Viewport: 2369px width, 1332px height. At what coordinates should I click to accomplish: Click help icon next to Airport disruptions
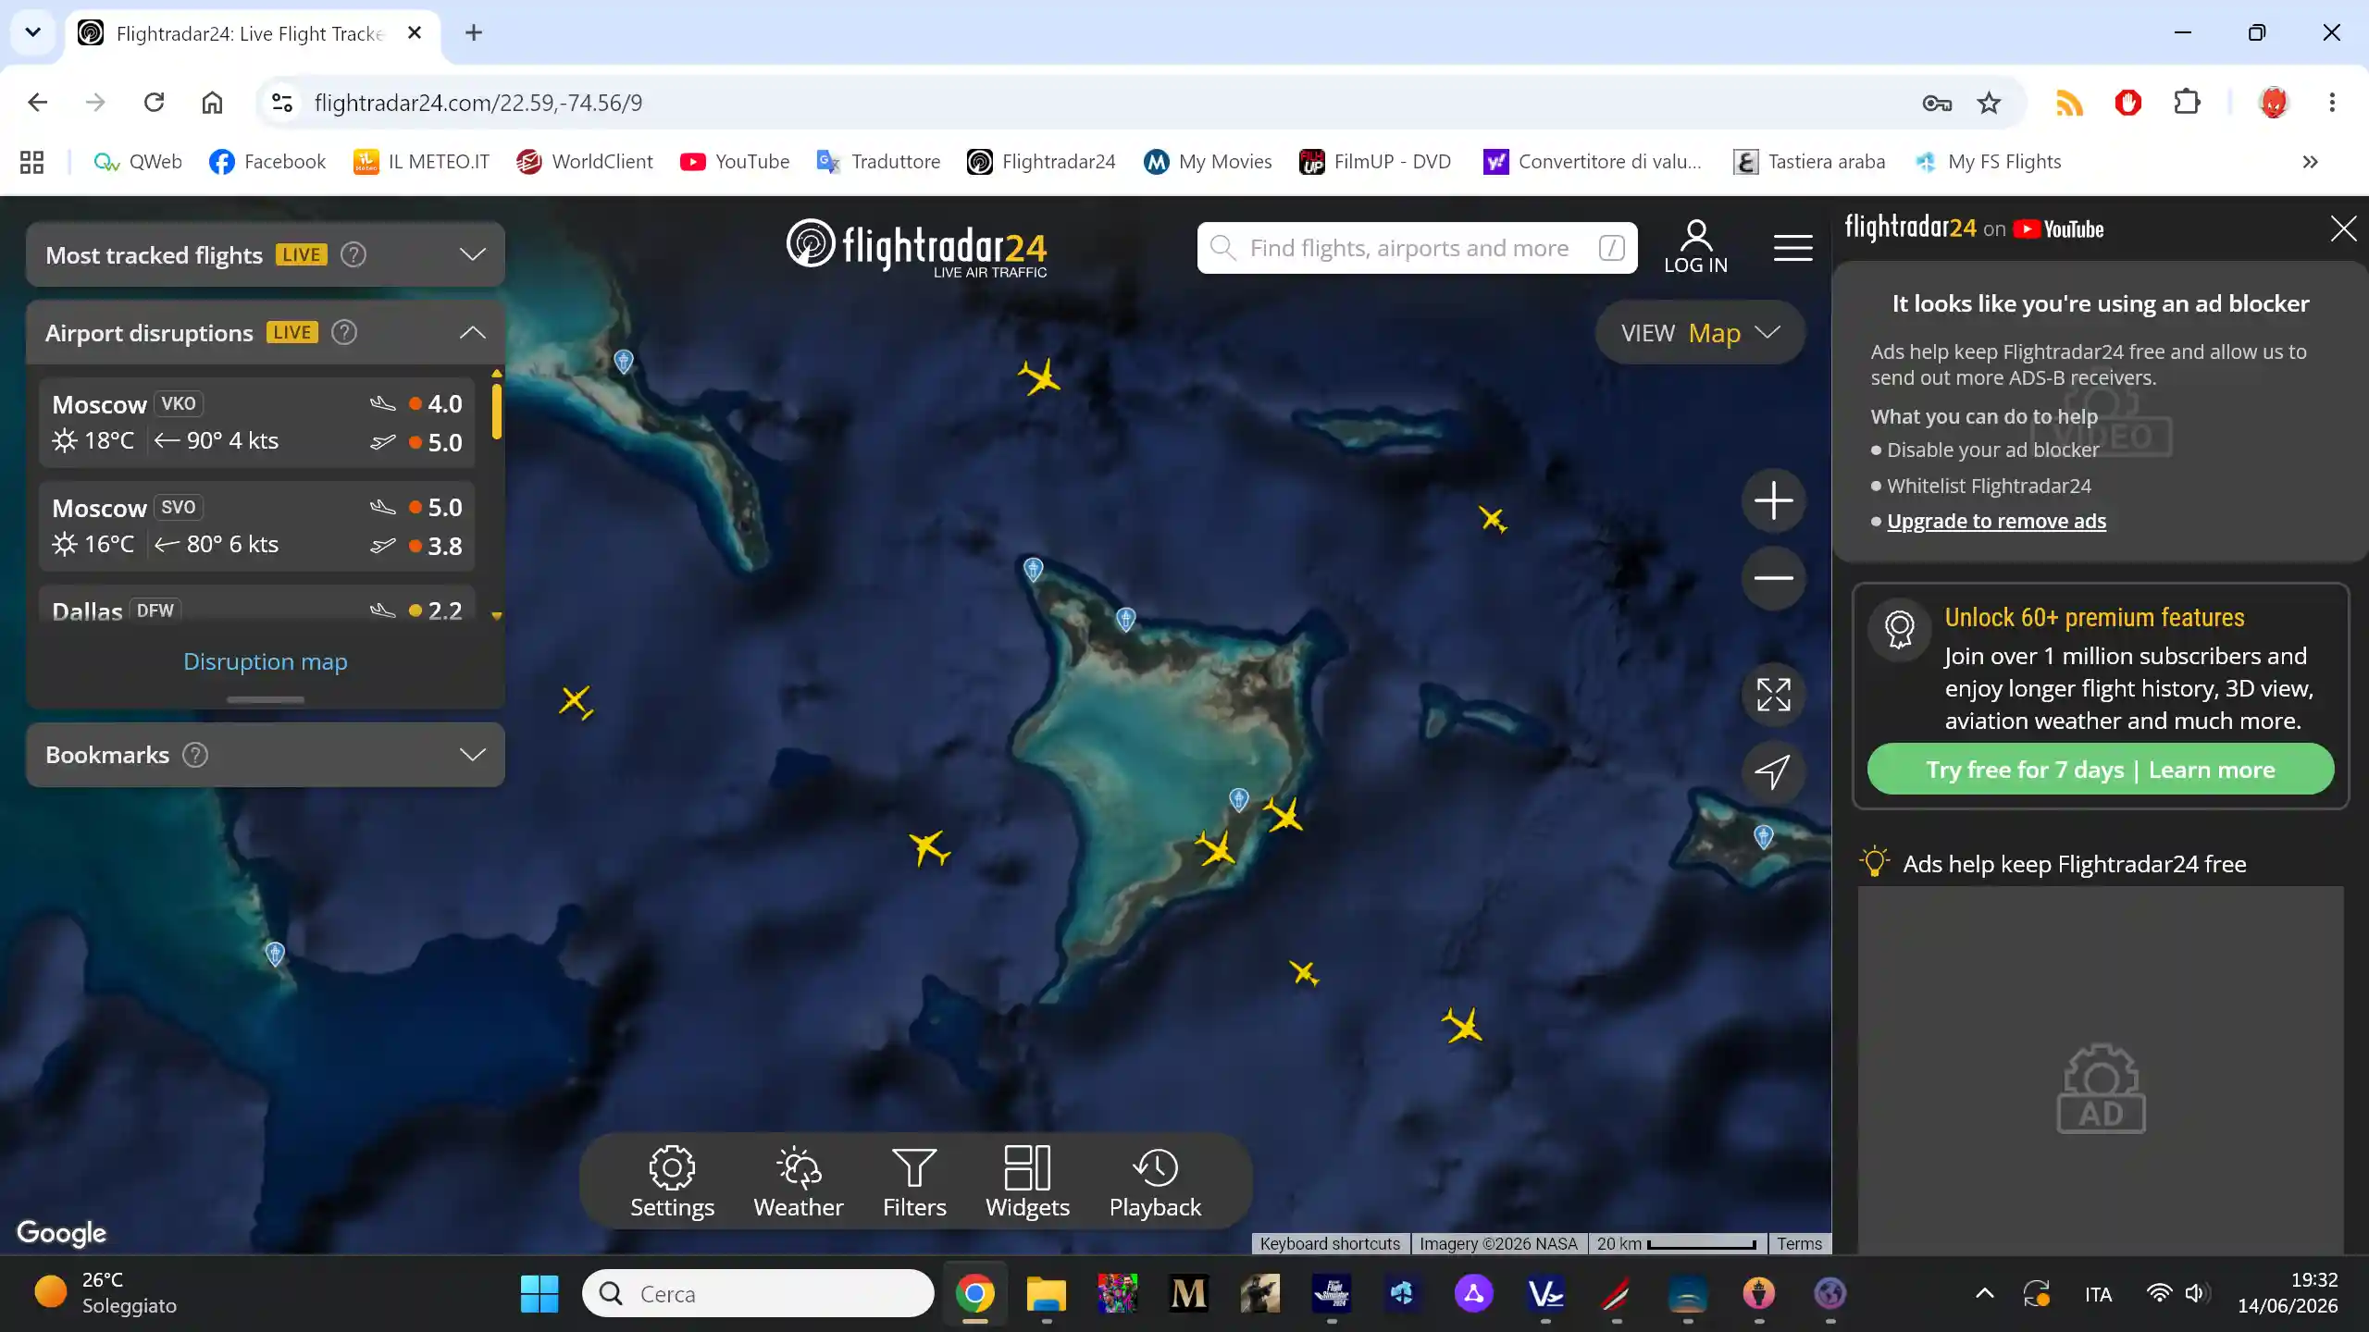(344, 332)
